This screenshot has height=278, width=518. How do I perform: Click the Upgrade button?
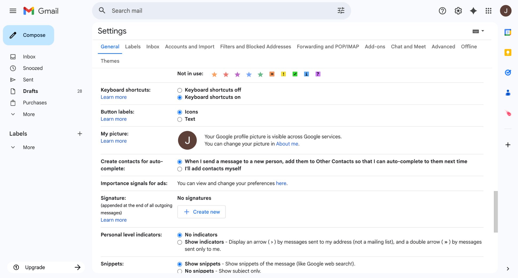[x=46, y=267]
